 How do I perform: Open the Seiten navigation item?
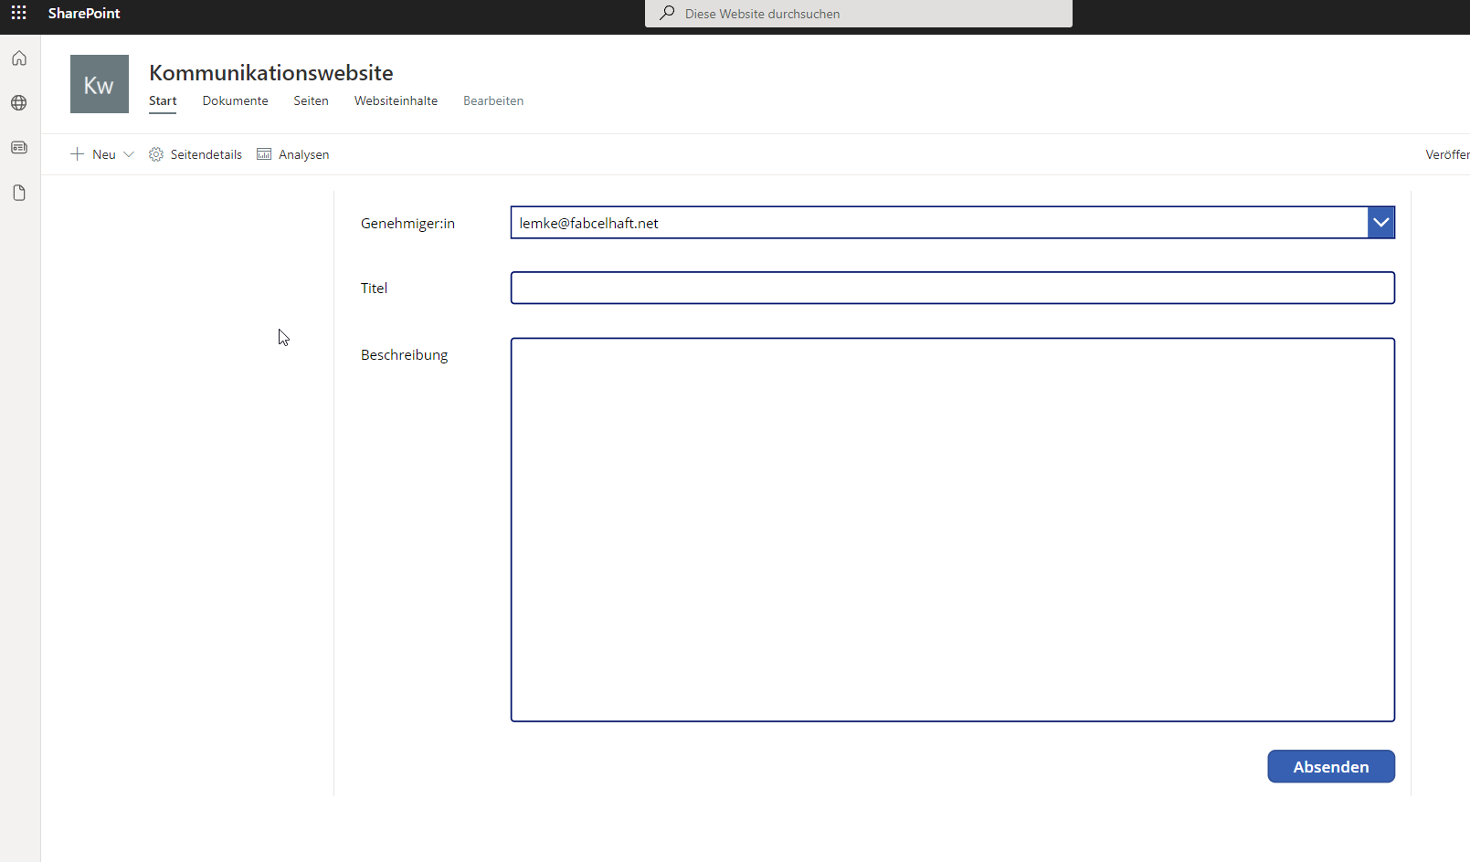(x=311, y=100)
